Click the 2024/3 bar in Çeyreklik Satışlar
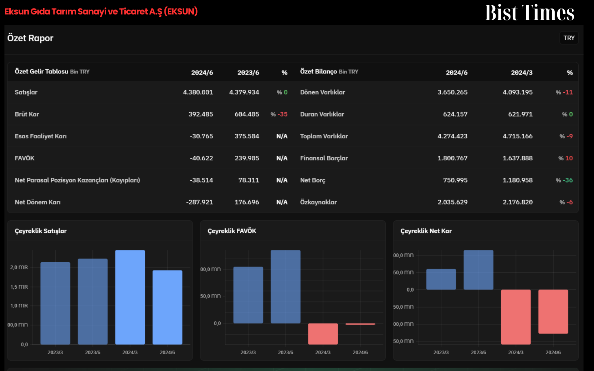Image resolution: width=594 pixels, height=371 pixels. [130, 297]
